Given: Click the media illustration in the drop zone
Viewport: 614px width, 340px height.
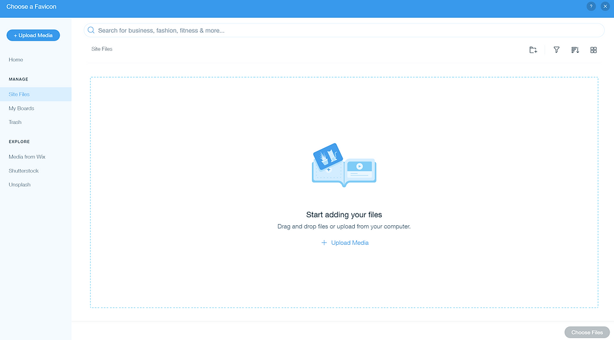Looking at the screenshot, I should pos(344,164).
